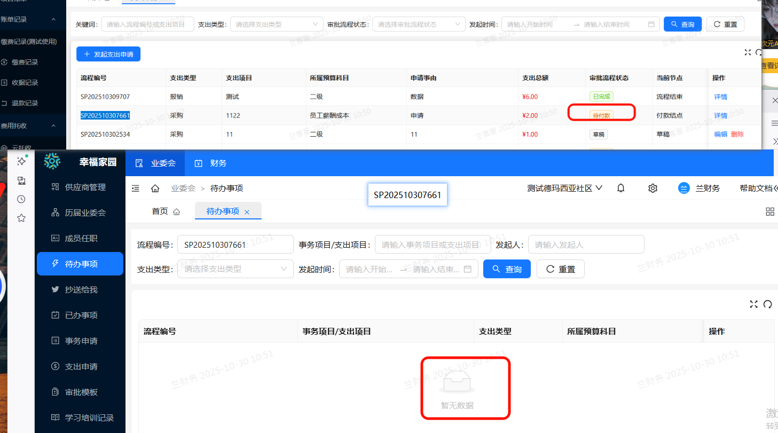Viewport: 778px width, 433px height.
Task: Click the sidebar collapse menu icon
Action: 136,188
